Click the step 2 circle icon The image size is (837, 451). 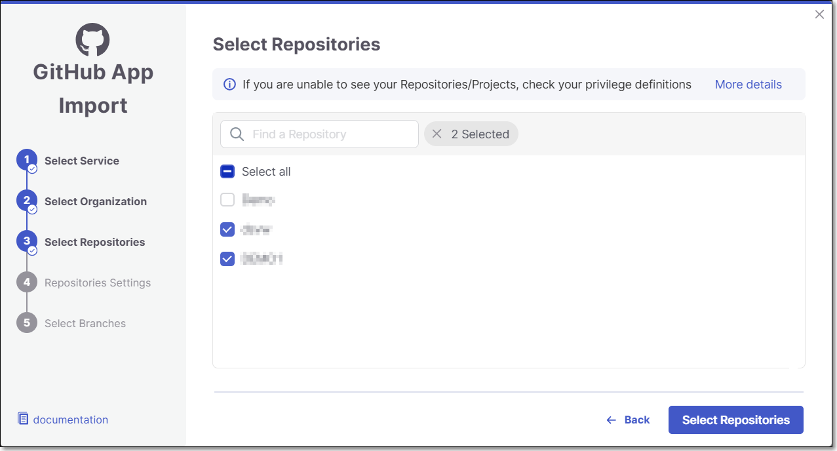pos(27,201)
